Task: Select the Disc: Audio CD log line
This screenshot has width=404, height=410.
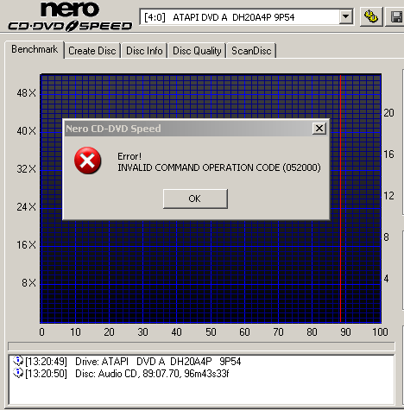Action: [121, 374]
